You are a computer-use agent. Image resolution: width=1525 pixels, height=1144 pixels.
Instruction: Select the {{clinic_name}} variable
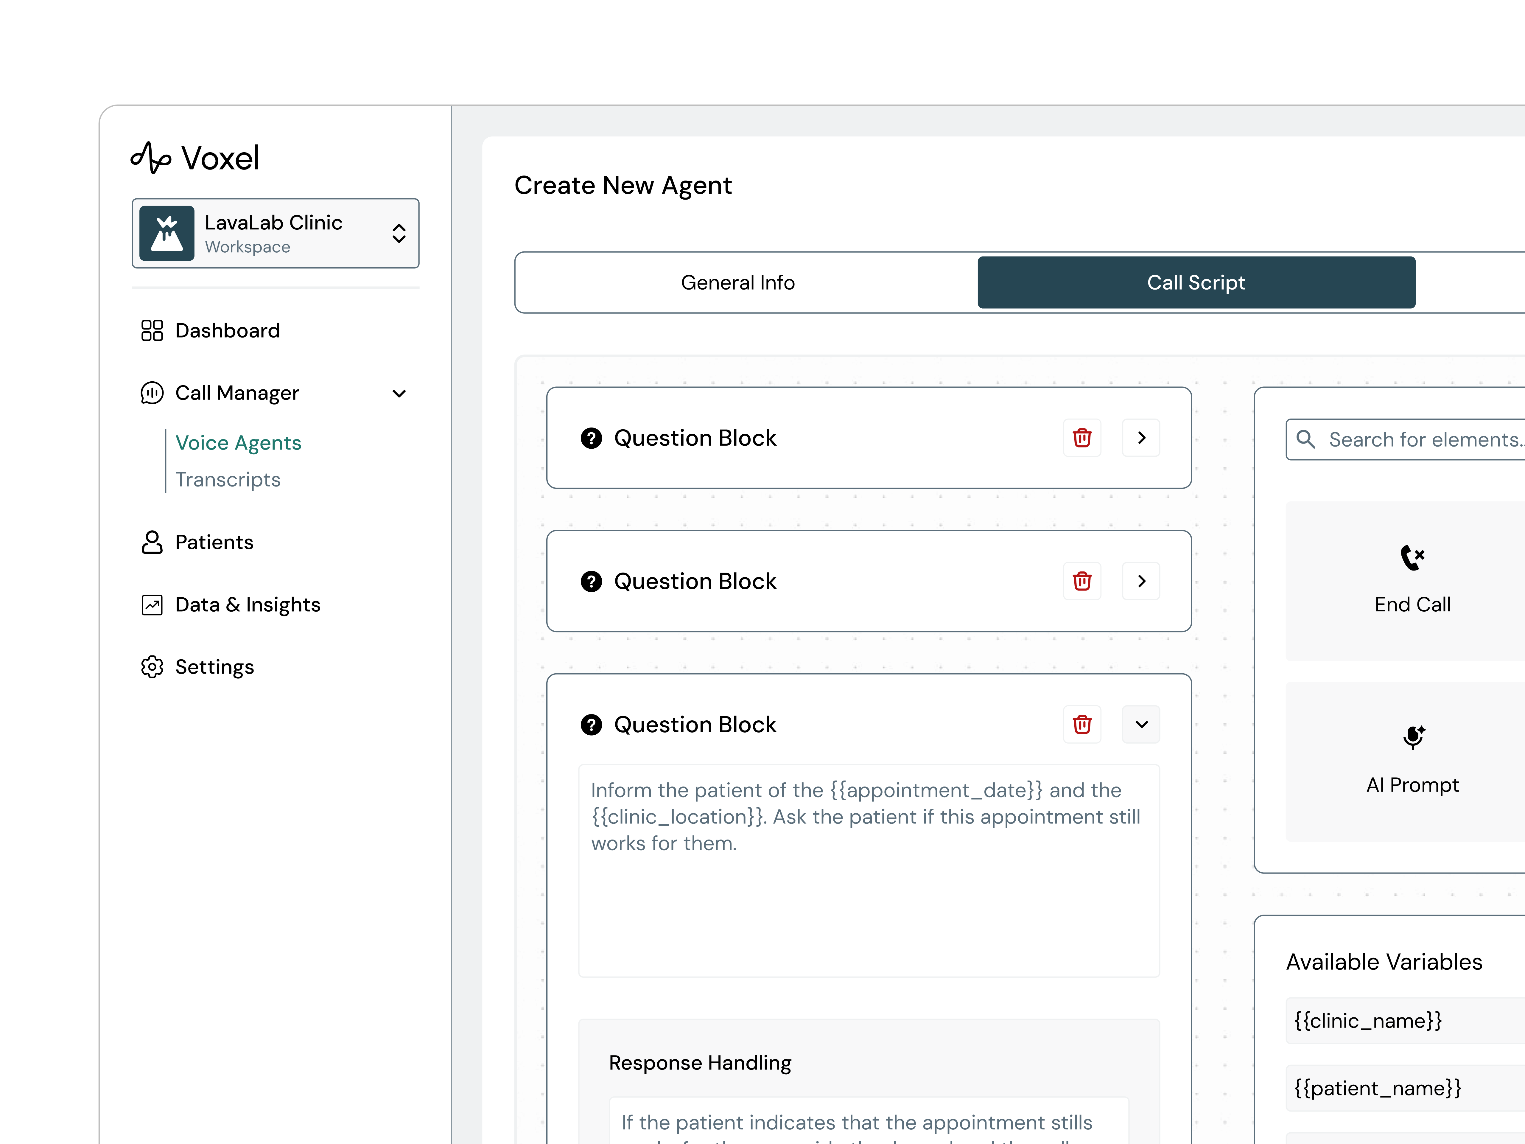1406,1021
